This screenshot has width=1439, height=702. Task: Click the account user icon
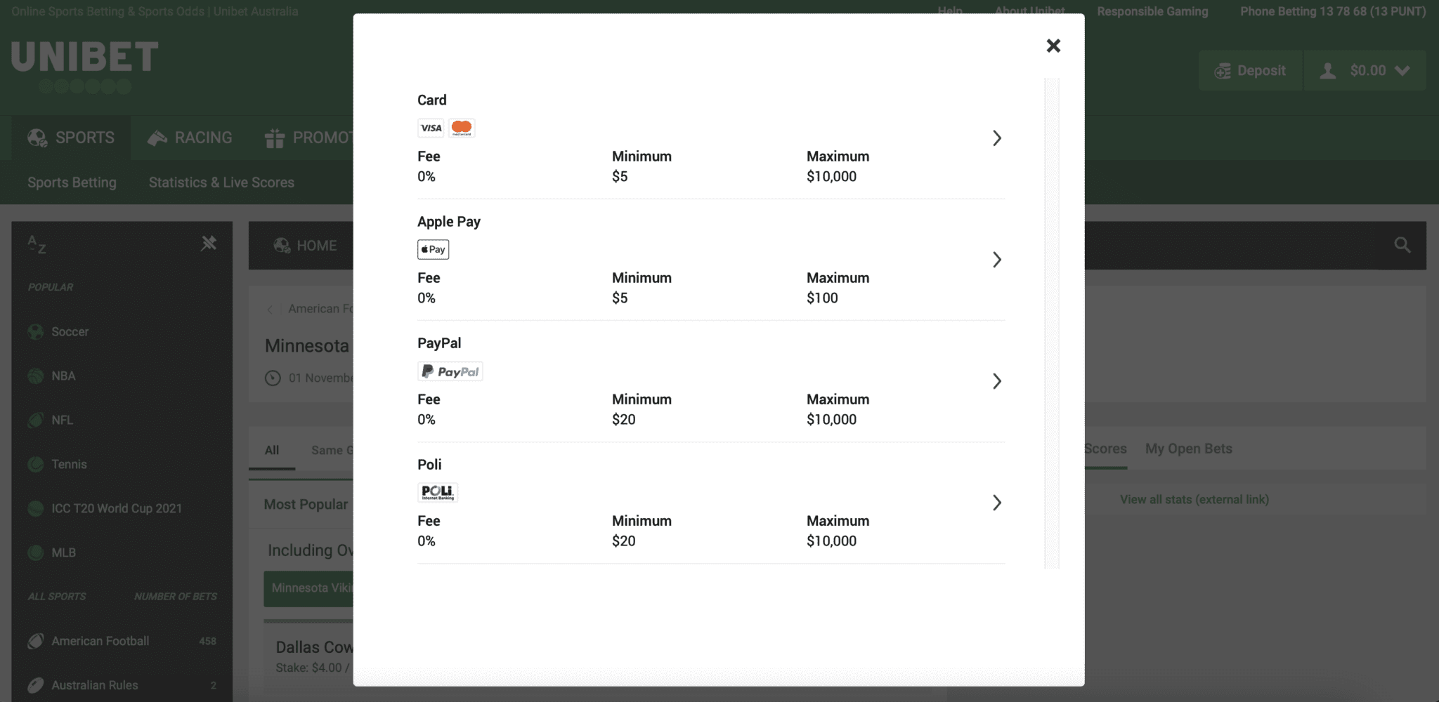[x=1327, y=70]
